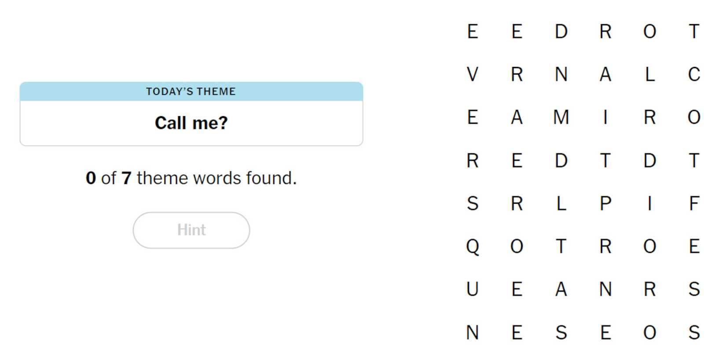Click the Today's Theme header bar
This screenshot has width=726, height=363.
tap(191, 92)
